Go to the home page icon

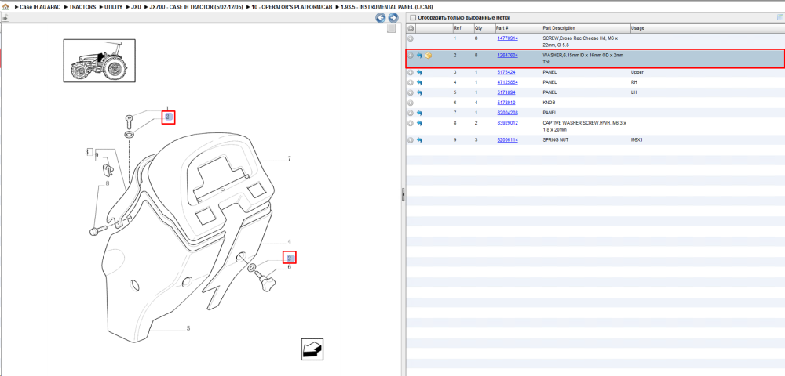(x=6, y=7)
